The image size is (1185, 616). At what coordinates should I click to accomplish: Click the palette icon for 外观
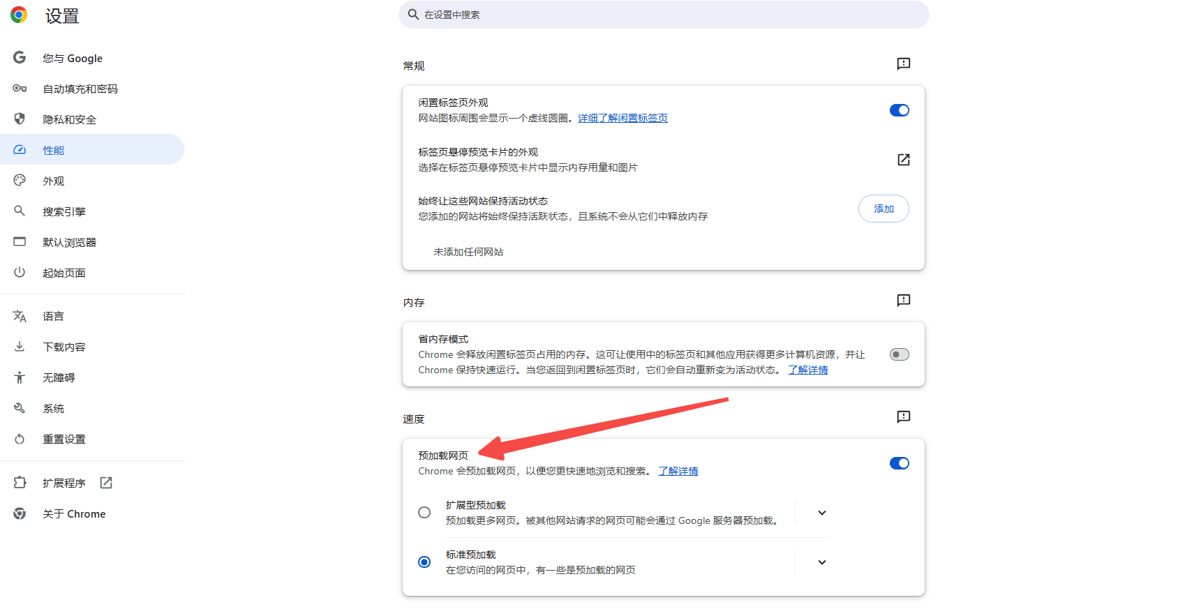(20, 181)
